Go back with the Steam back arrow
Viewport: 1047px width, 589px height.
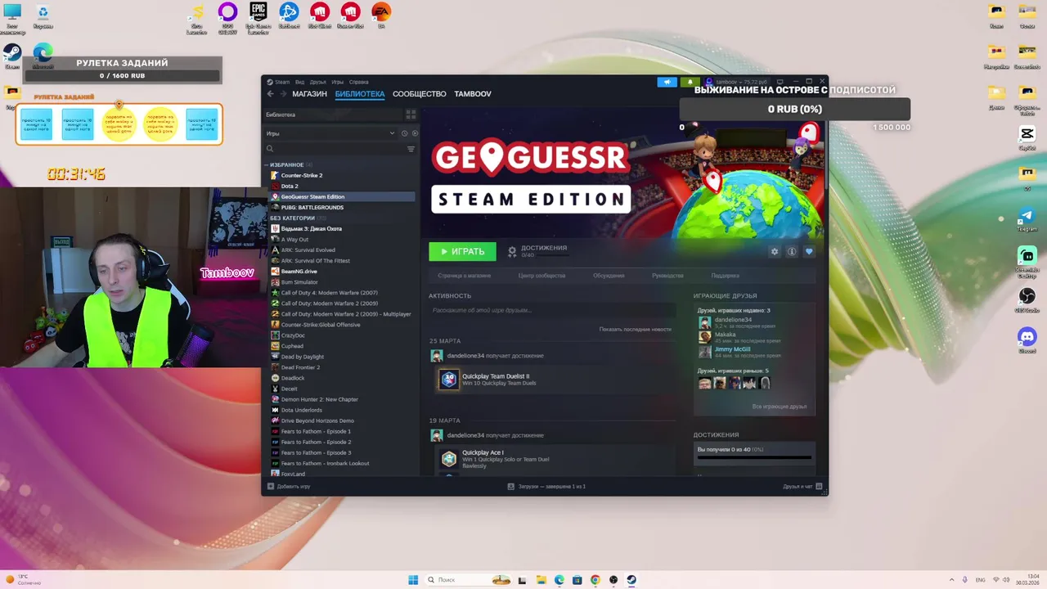click(x=271, y=94)
